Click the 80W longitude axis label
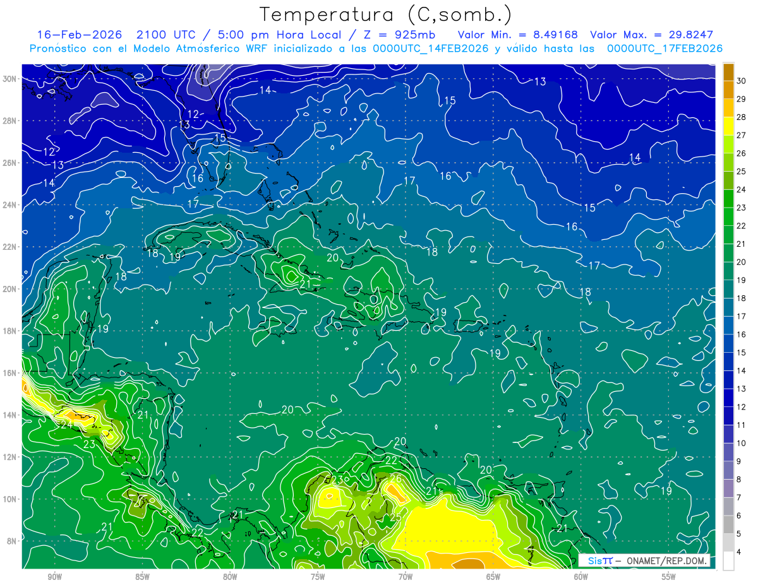This screenshot has width=758, height=585. click(x=230, y=576)
